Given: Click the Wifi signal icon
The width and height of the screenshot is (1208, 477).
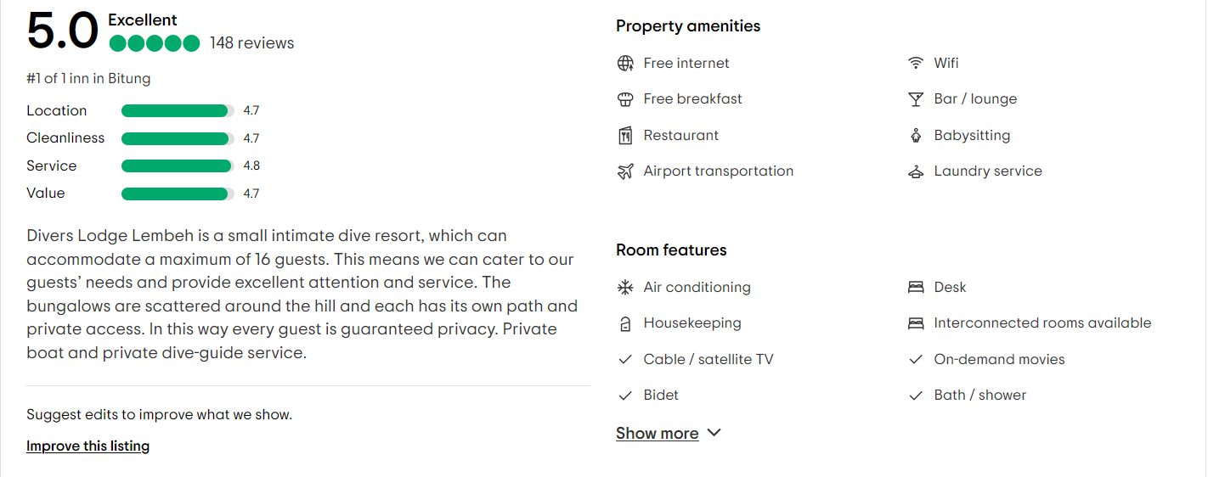Looking at the screenshot, I should pos(916,64).
